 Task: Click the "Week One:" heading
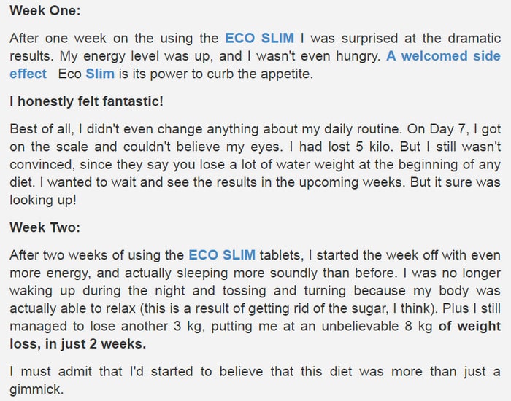coord(45,10)
